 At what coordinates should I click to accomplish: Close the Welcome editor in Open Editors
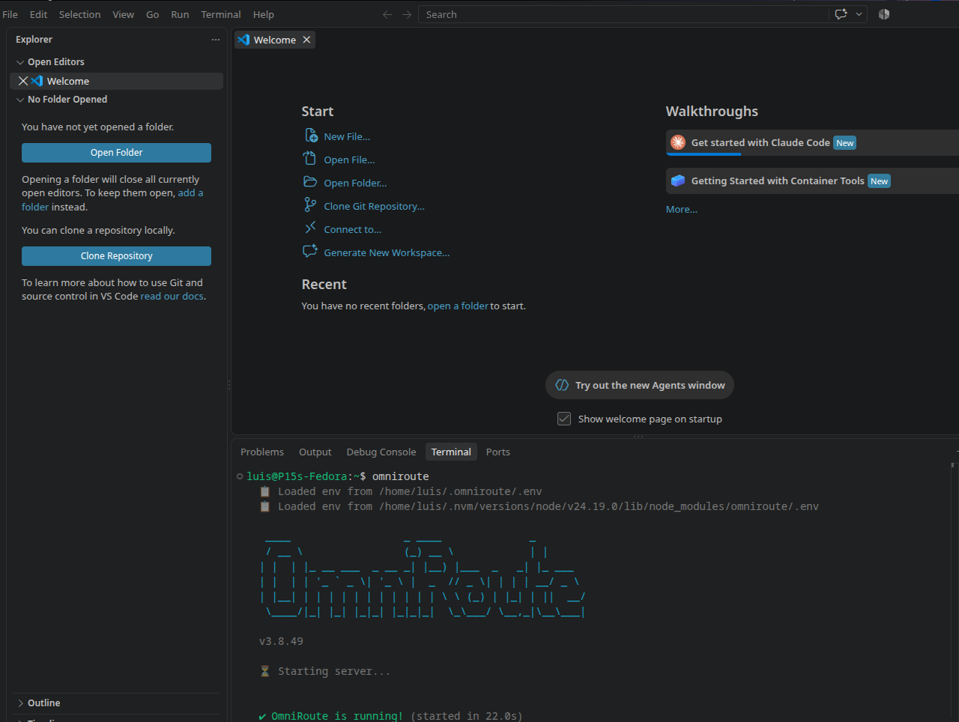(x=23, y=81)
